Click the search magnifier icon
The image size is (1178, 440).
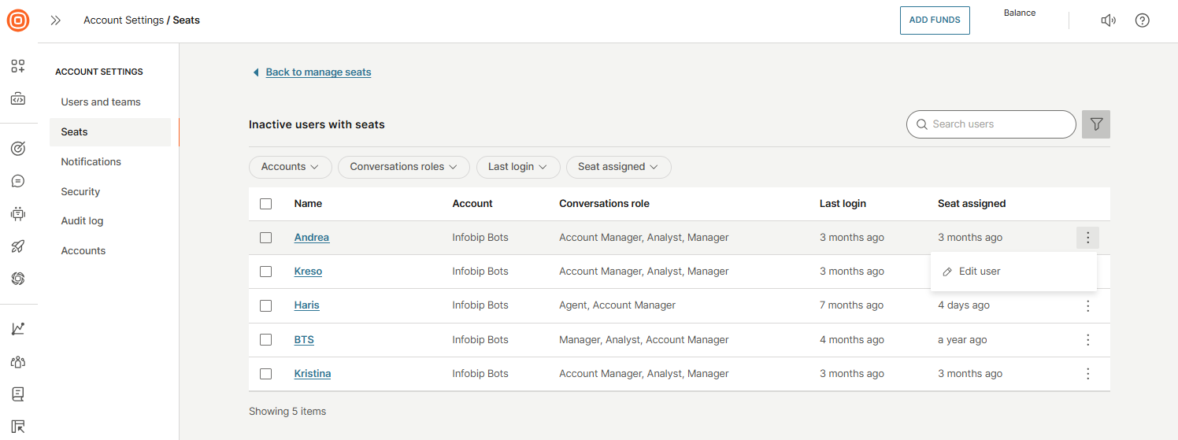[x=922, y=124]
